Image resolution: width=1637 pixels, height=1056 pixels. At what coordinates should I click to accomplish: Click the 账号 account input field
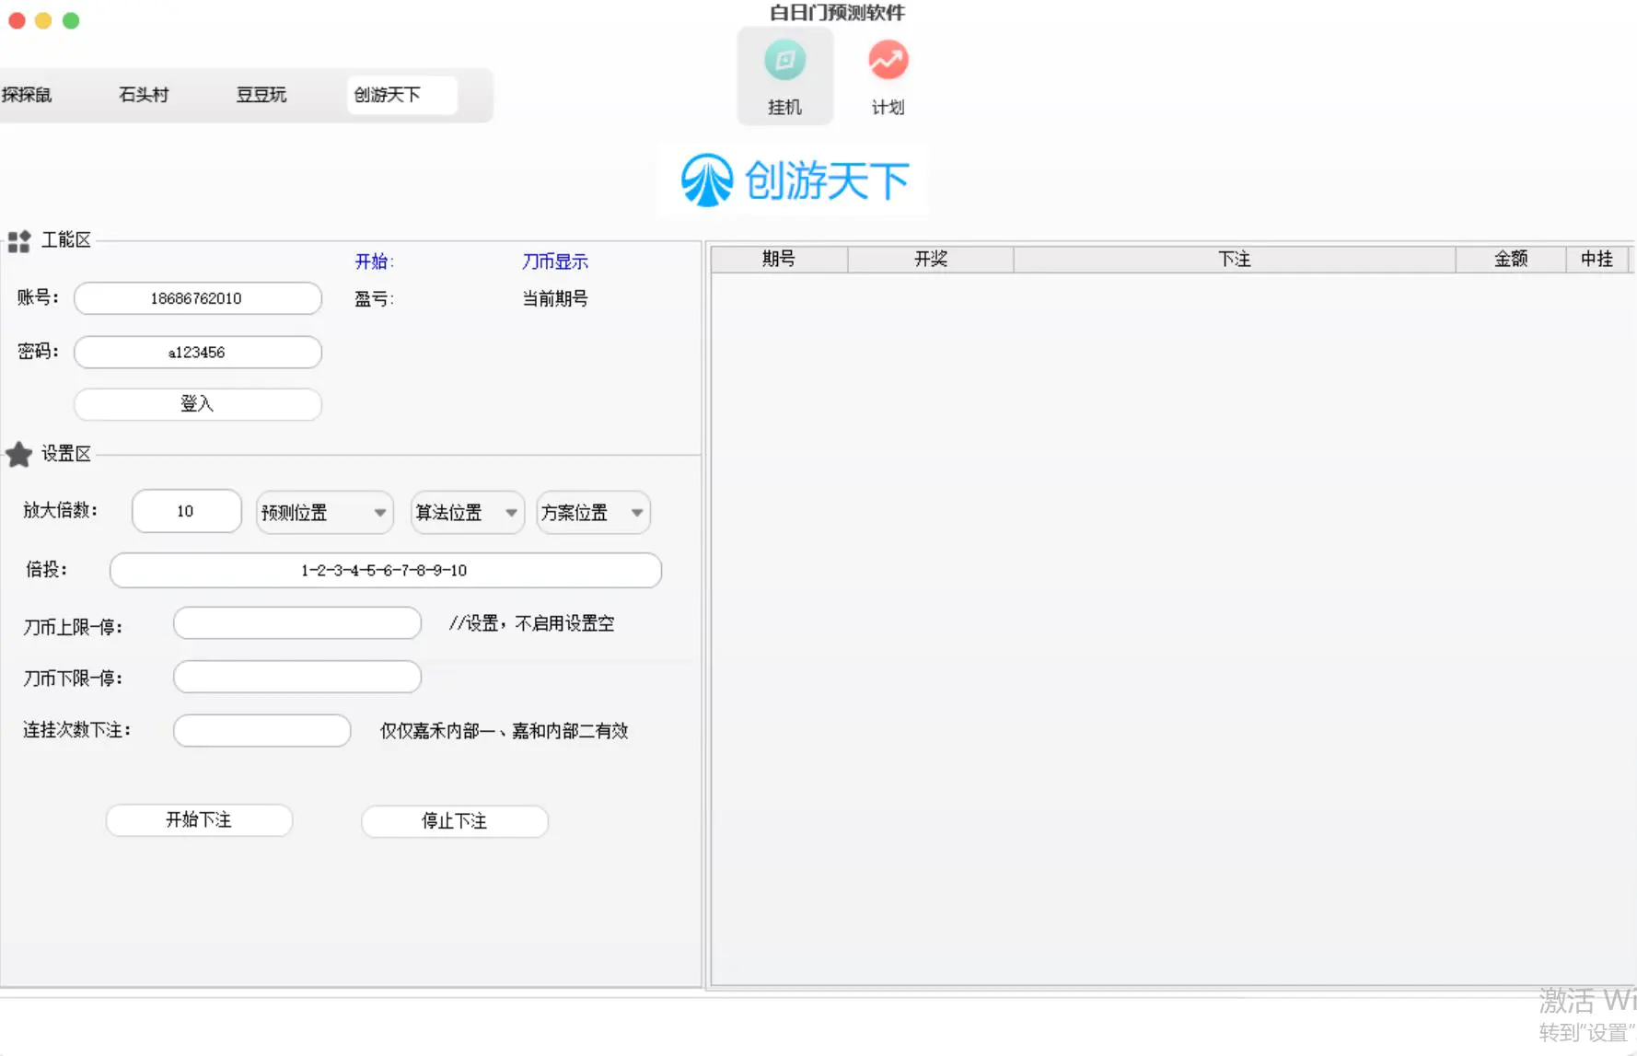click(x=197, y=298)
